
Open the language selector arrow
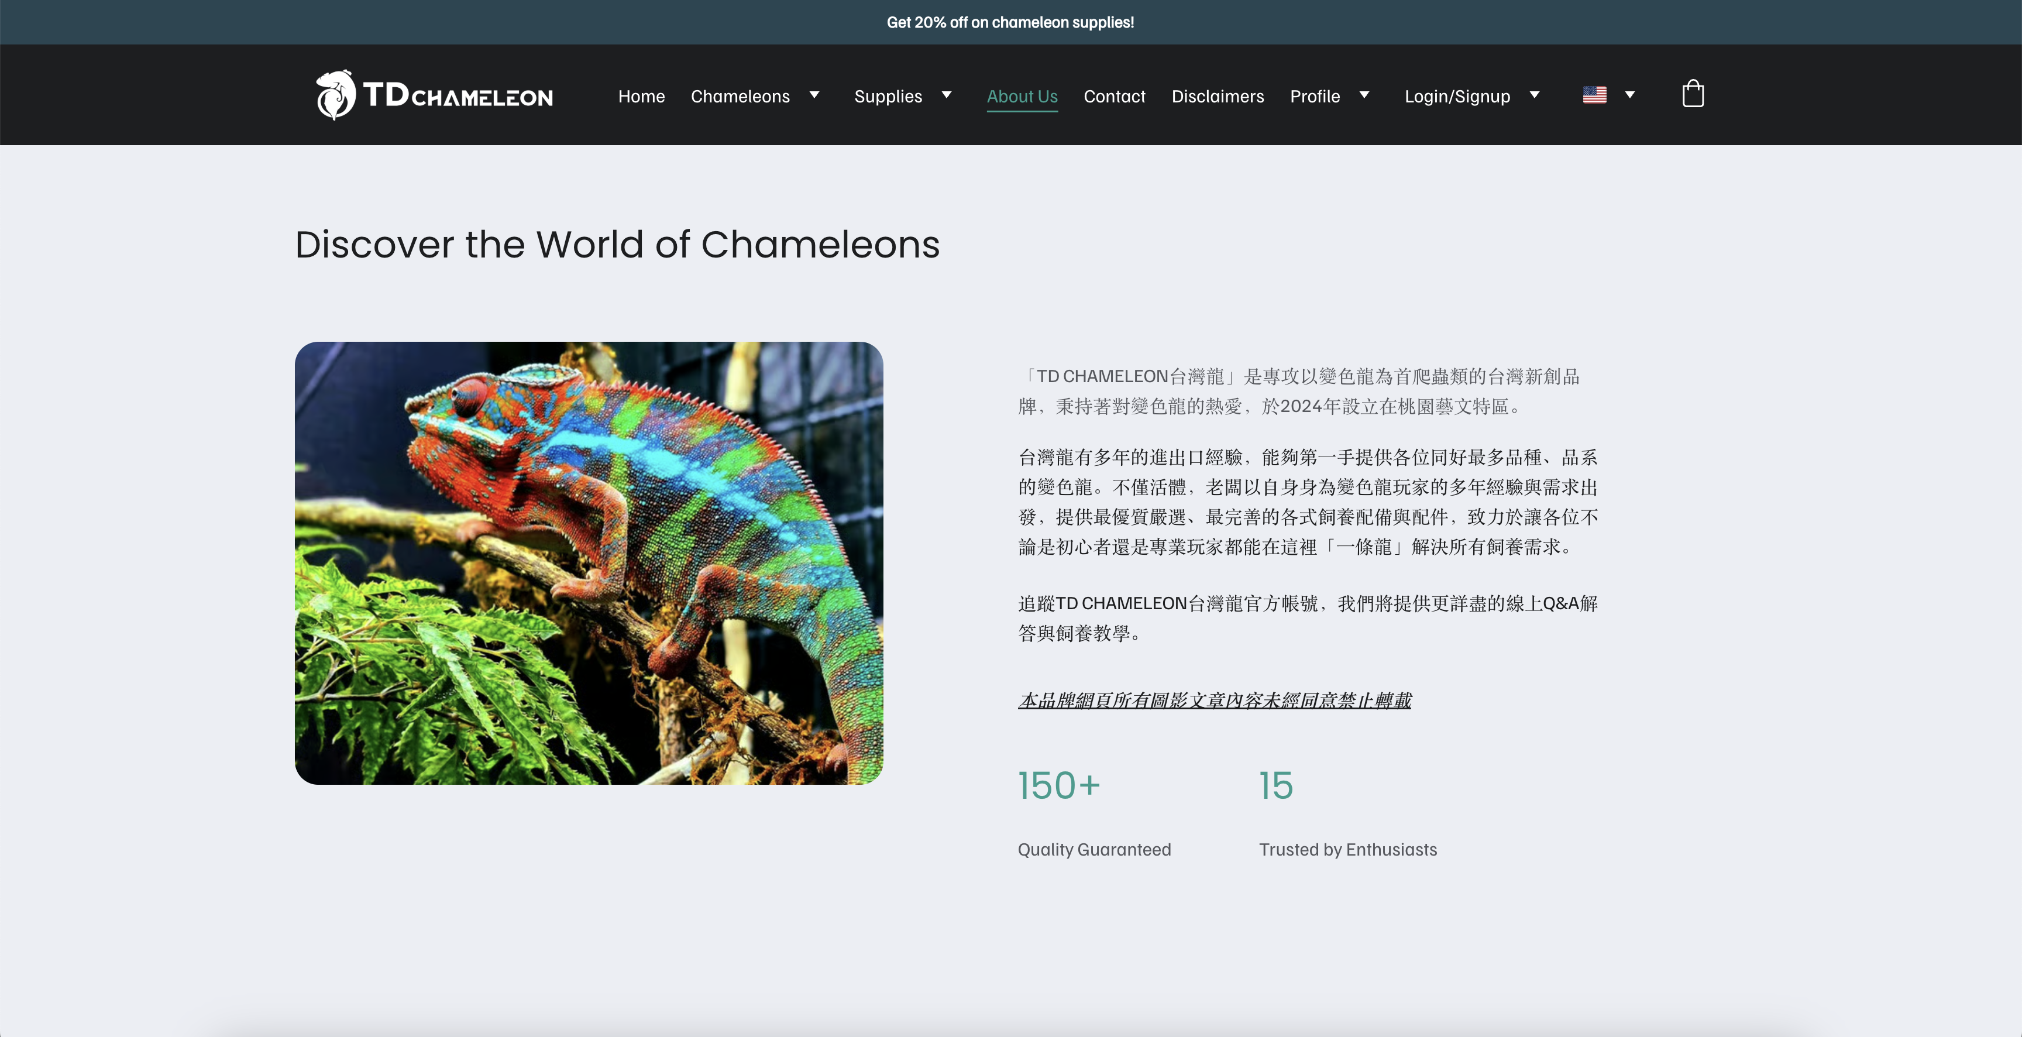pos(1629,95)
